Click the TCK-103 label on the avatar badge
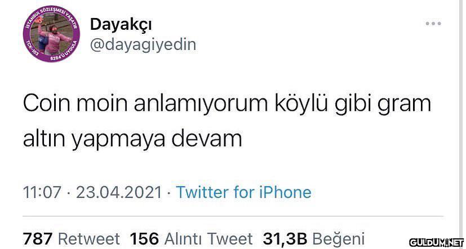 (x=32, y=47)
